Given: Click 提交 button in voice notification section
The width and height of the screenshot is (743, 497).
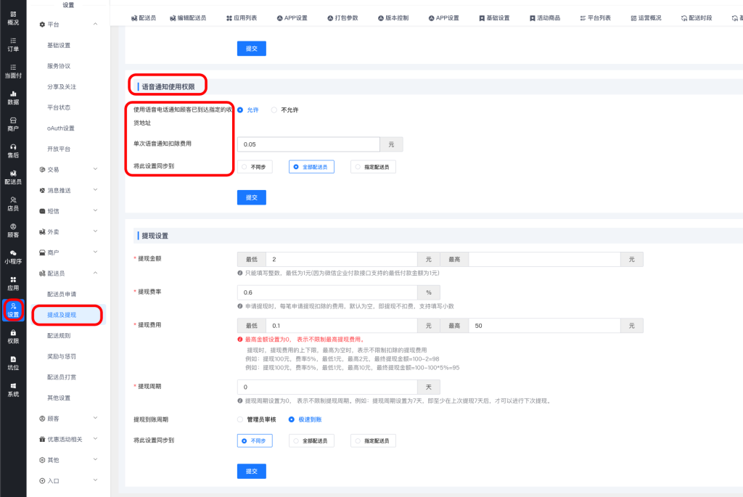Looking at the screenshot, I should coord(252,197).
